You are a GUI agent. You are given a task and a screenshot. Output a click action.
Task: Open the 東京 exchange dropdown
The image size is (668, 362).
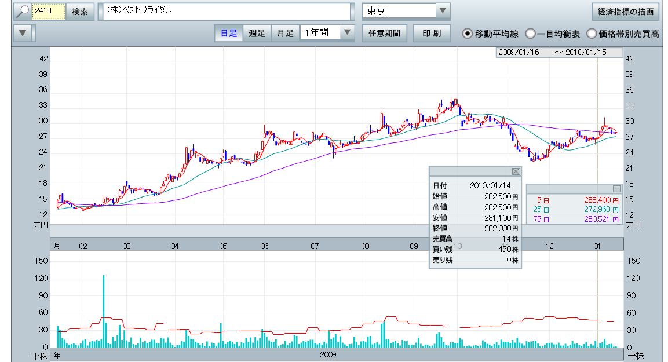click(x=442, y=11)
